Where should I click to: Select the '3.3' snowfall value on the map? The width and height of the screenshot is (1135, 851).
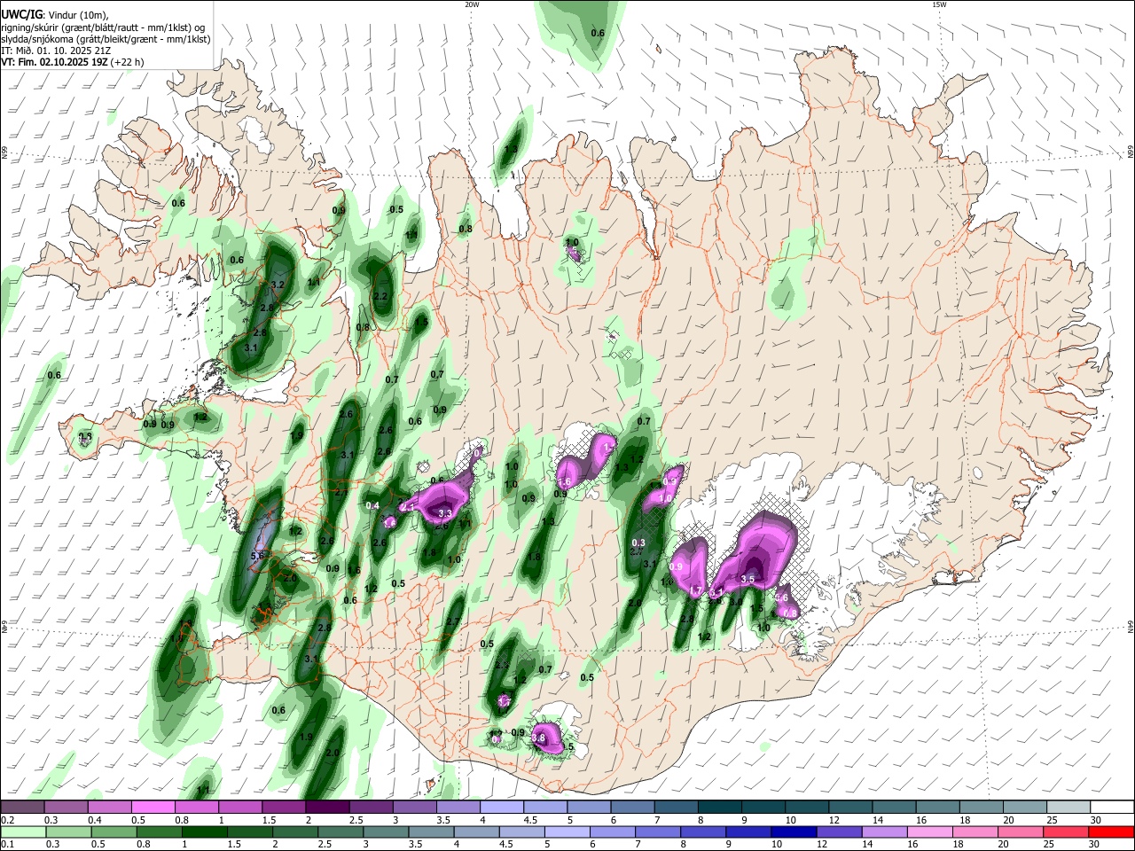(445, 513)
